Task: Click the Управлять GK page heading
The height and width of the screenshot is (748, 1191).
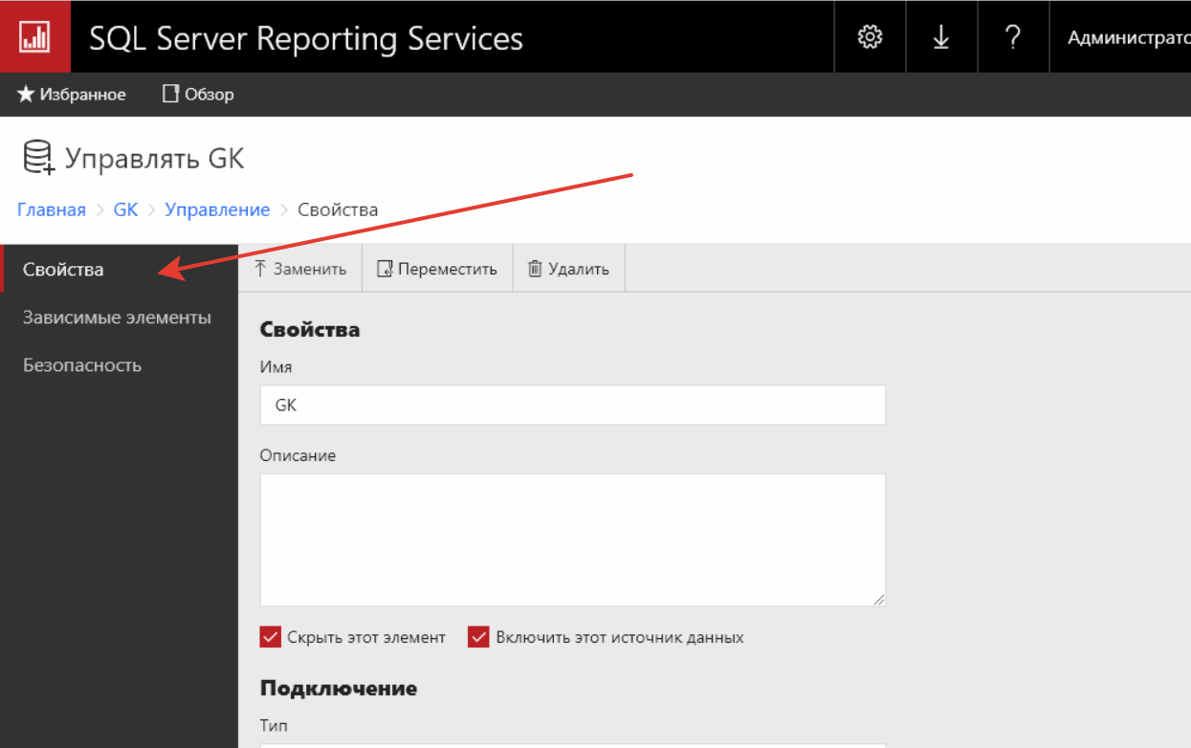Action: tap(155, 158)
